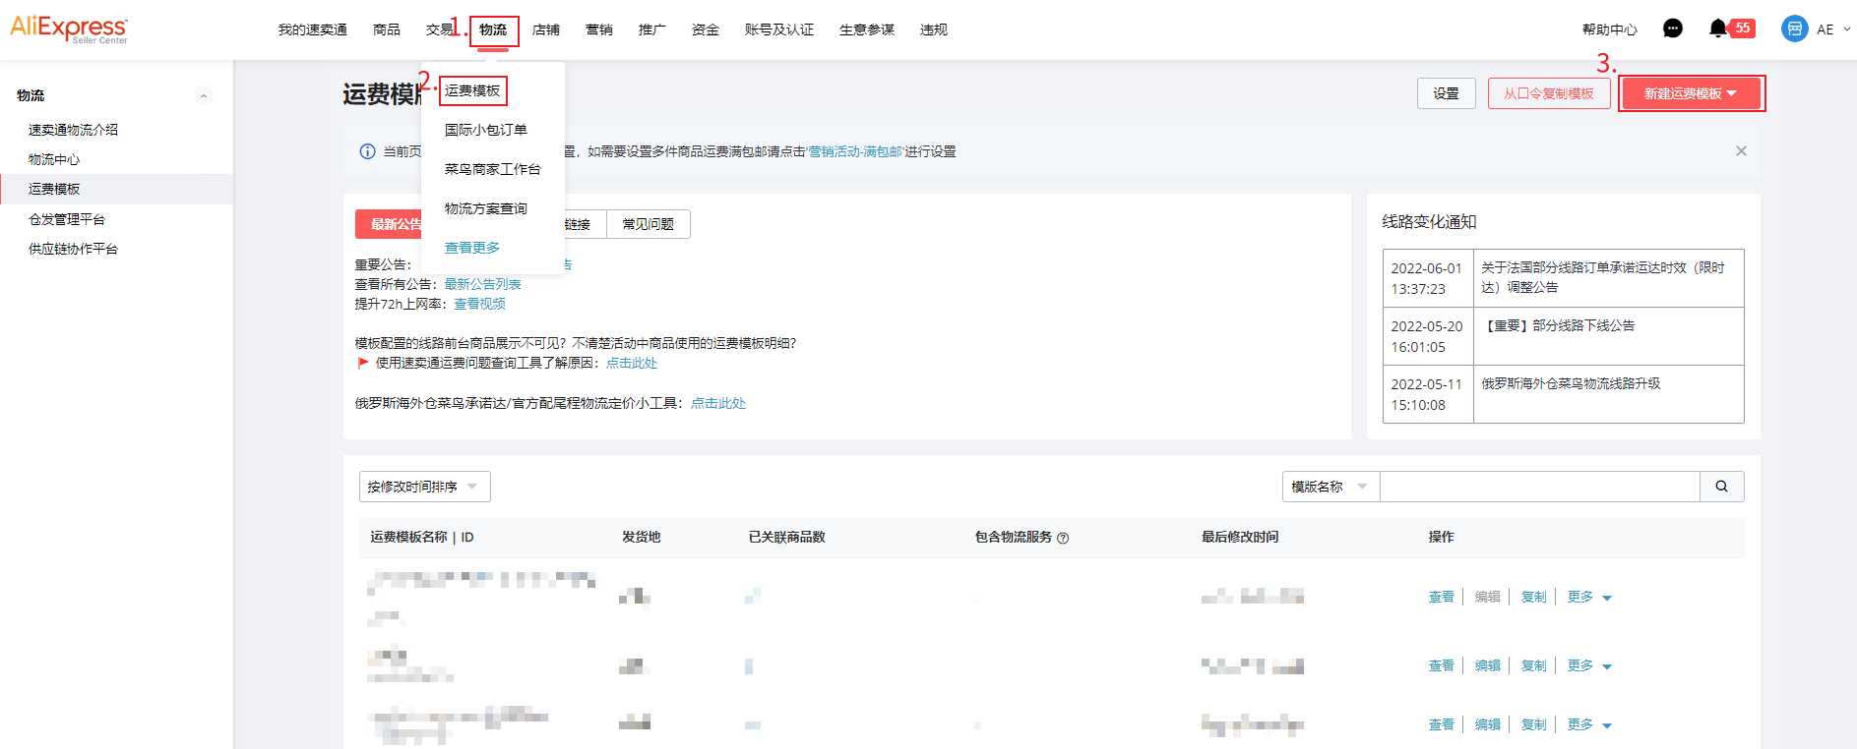Click 查看 in the second template row

pyautogui.click(x=1442, y=665)
